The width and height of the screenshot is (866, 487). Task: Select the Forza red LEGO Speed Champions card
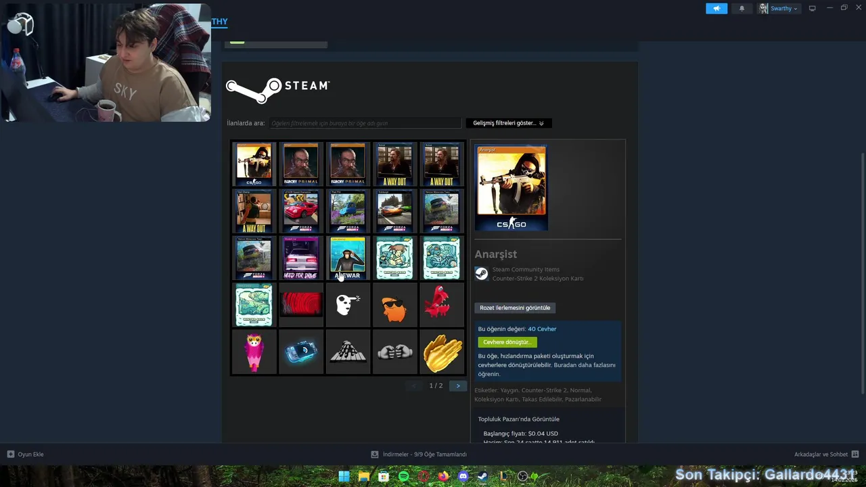pos(301,211)
